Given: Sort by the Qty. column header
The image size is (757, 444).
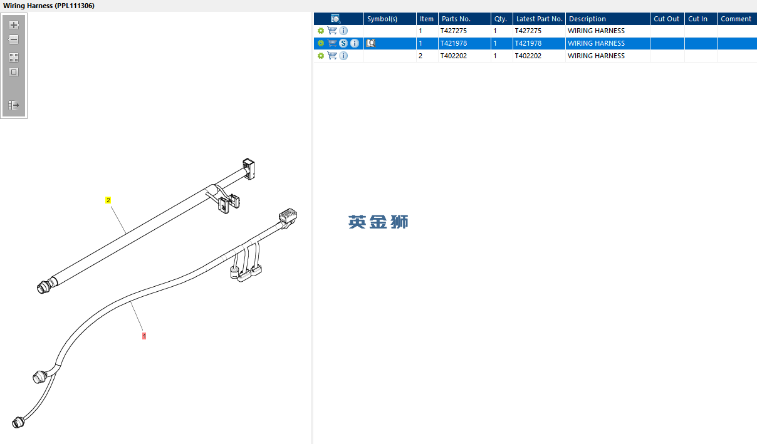Looking at the screenshot, I should (x=501, y=19).
